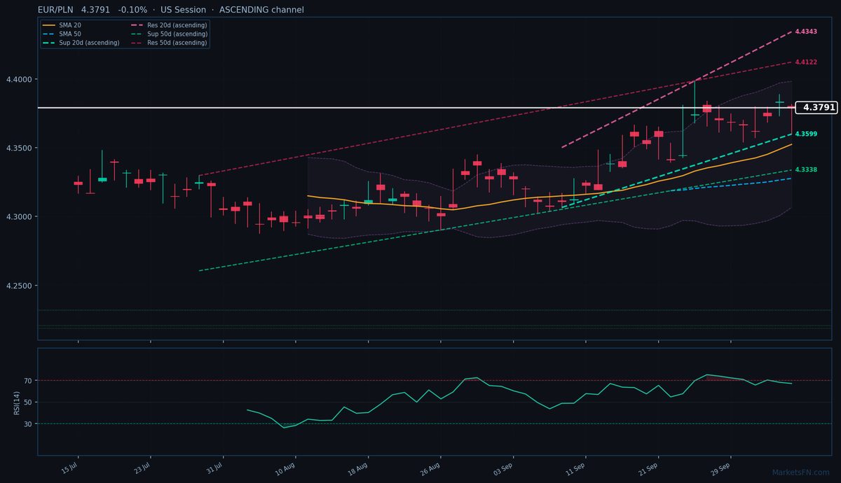Click the 4.4122 resistance value label
The image size is (841, 483).
pos(805,62)
